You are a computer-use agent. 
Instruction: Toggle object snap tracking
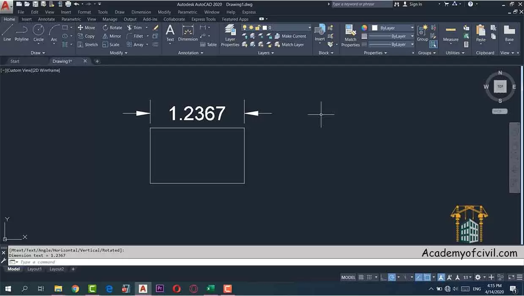[418, 277]
